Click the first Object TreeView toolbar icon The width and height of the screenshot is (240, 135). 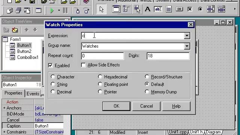[x=6, y=30]
